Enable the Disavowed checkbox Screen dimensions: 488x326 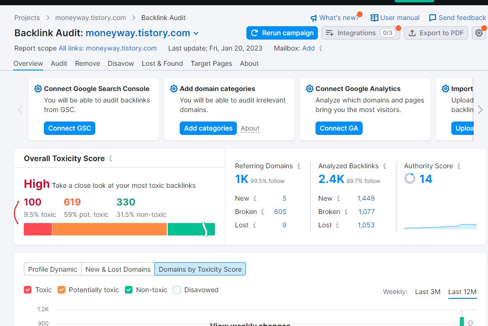(x=177, y=290)
